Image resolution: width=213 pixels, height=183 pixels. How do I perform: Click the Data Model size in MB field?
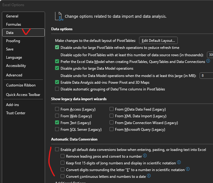click(x=206, y=76)
